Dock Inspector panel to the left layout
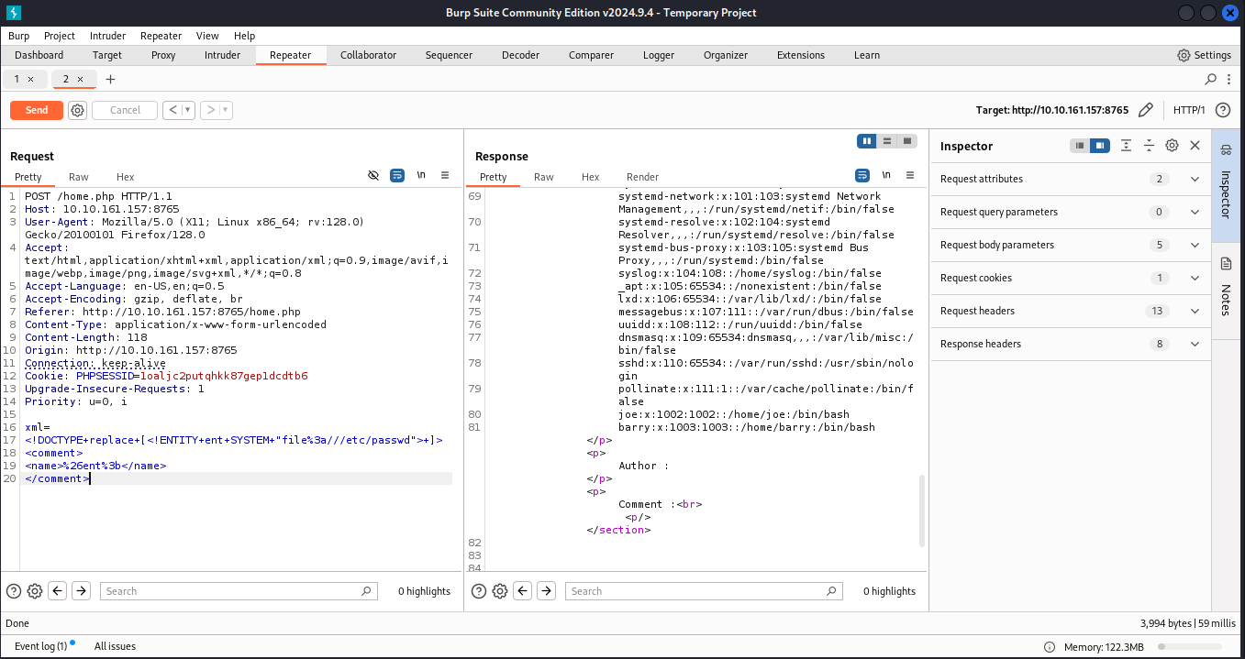 click(x=1080, y=146)
